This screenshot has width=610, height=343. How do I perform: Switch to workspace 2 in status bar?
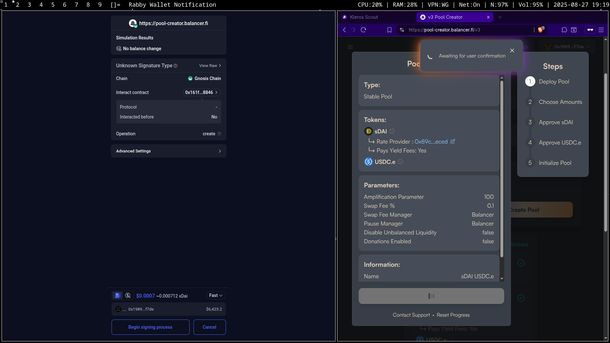(x=17, y=4)
